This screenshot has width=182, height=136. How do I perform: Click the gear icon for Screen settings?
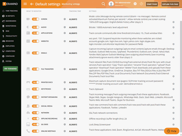coord(173,22)
